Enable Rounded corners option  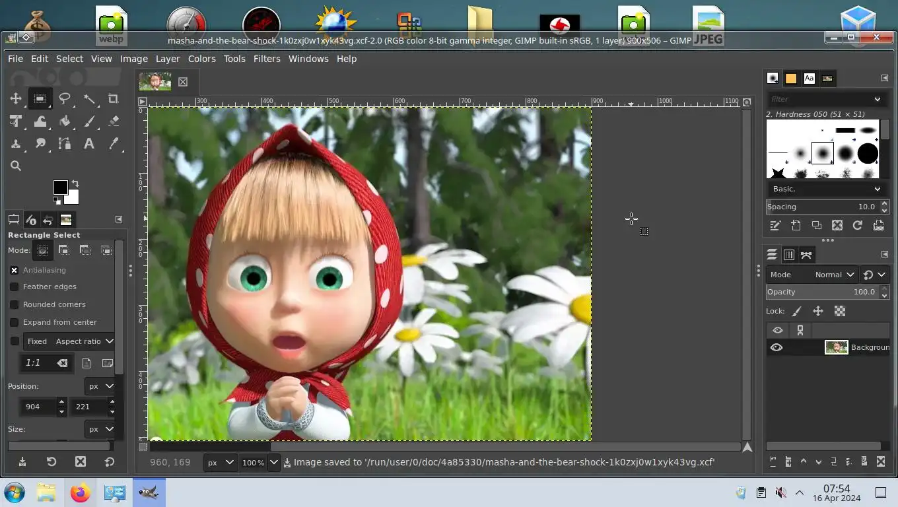point(15,304)
